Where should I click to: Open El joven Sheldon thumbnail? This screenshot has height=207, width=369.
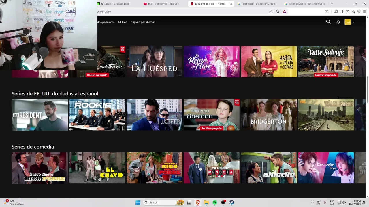[x=212, y=115]
